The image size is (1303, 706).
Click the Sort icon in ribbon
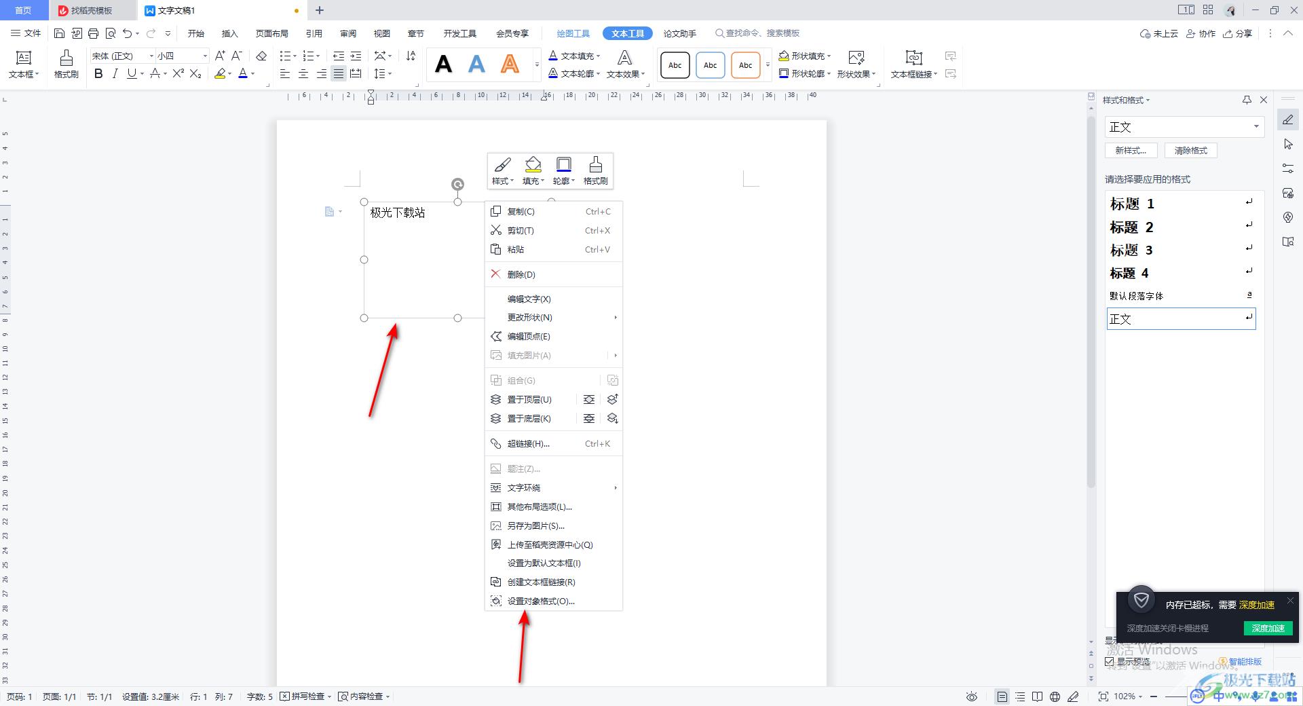411,56
